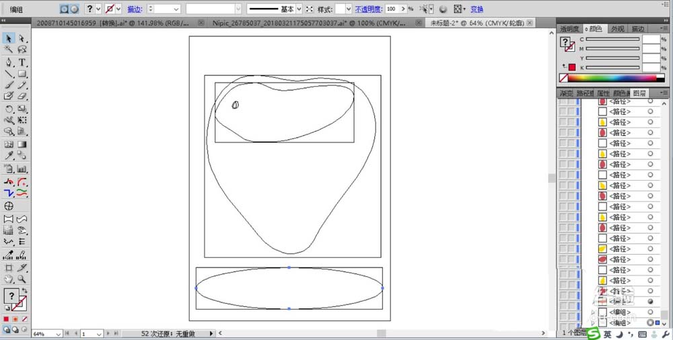Apply None mode button in toolbox
Viewport: 673px width, 340px height.
point(24,319)
